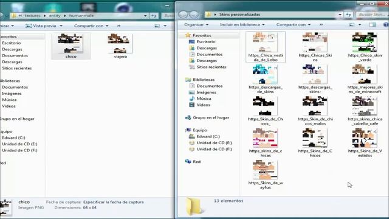Open Incluir en biblioteca menu
This screenshot has width=389, height=219.
click(243, 24)
